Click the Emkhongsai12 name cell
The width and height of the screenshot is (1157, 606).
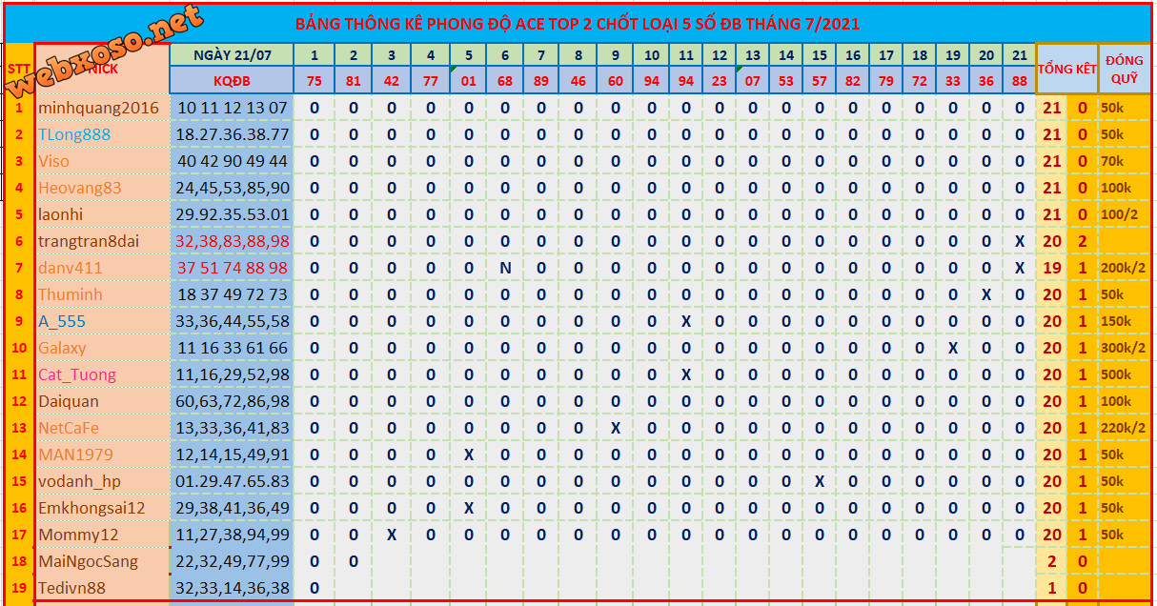(x=102, y=508)
